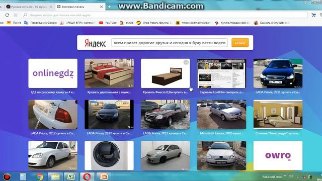Switch to Excel on the taskbar
Image resolution: width=322 pixels, height=181 pixels.
71,176
